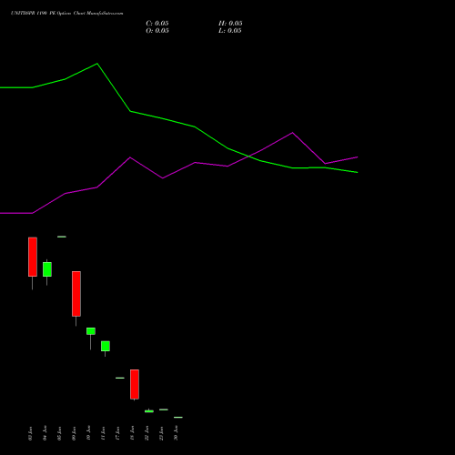Click the 09 Jun date label
The width and height of the screenshot is (455, 455).
tap(74, 433)
